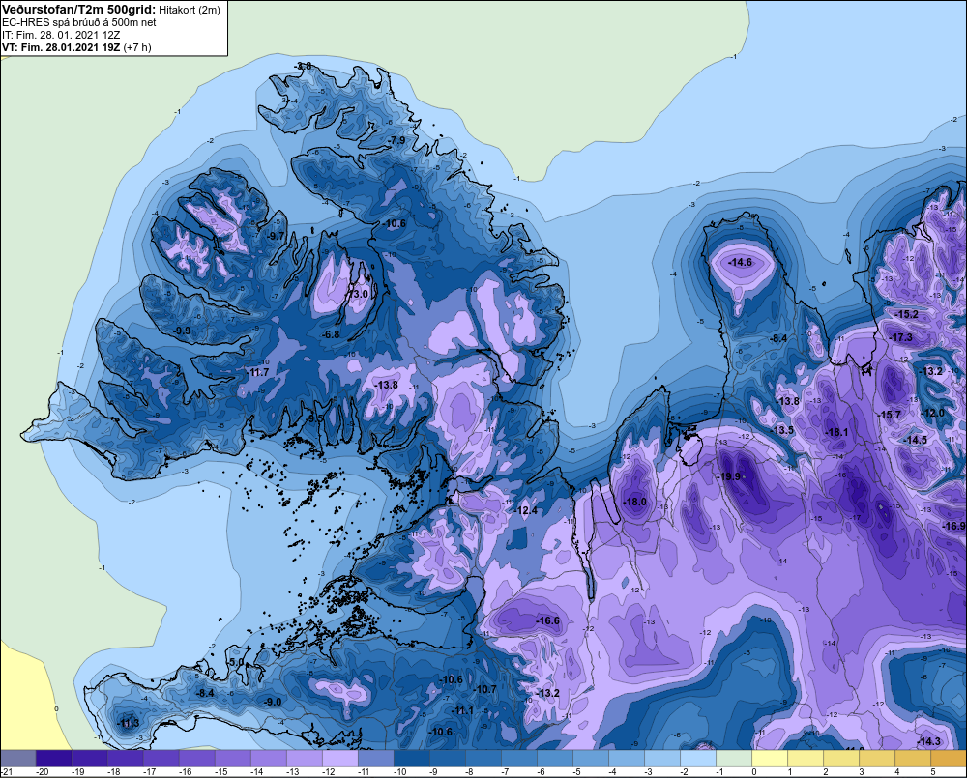Click the title 'Veðurstofan/T2m 500grid: Hitakort (2m)'

pyautogui.click(x=111, y=10)
